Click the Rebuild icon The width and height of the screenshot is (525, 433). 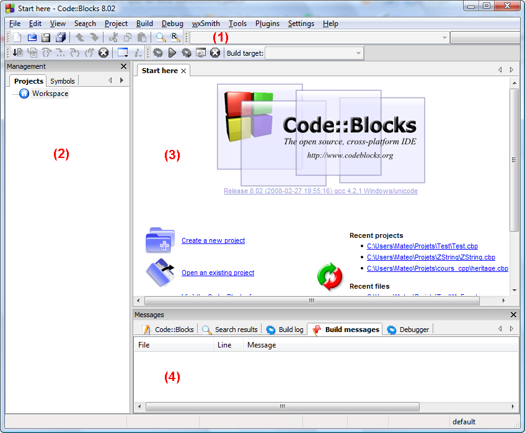click(201, 53)
